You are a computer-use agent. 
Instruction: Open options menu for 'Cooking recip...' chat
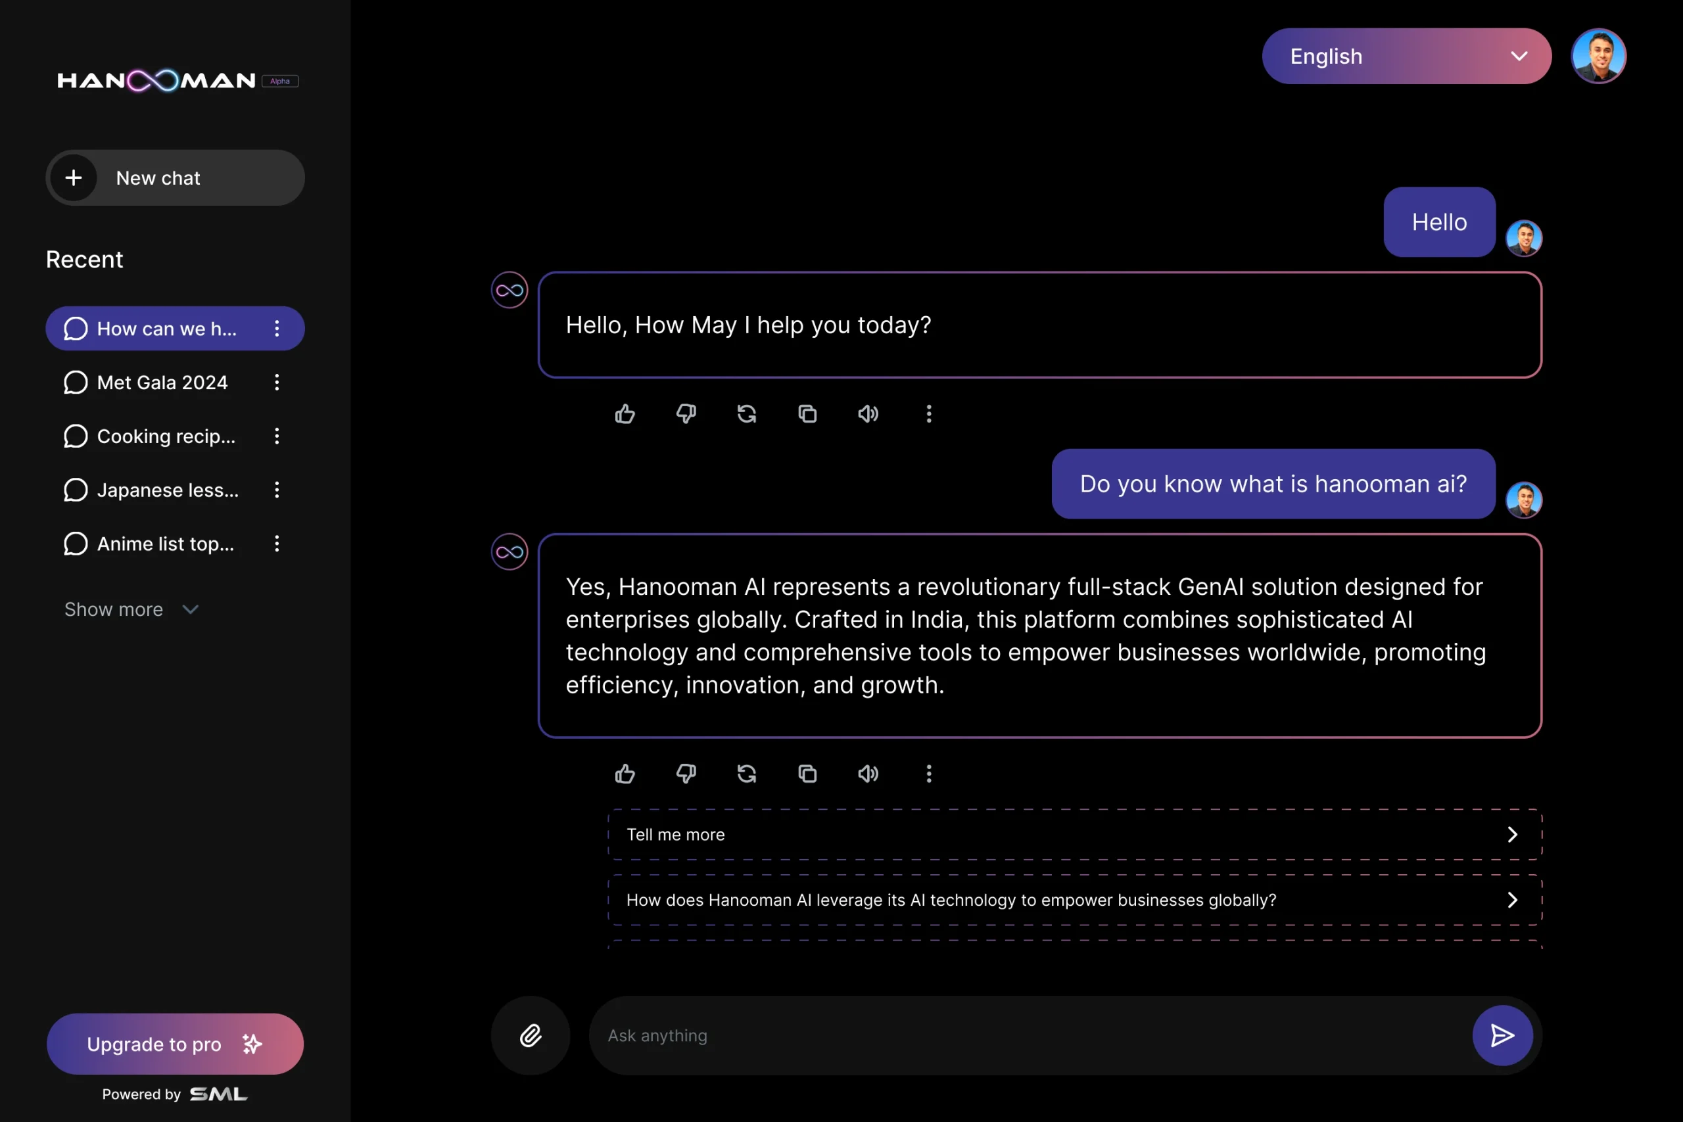(x=277, y=436)
